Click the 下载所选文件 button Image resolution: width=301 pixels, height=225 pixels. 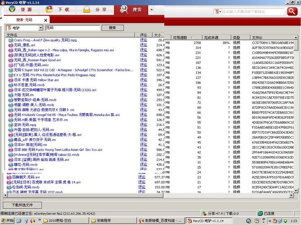[x=22, y=205]
